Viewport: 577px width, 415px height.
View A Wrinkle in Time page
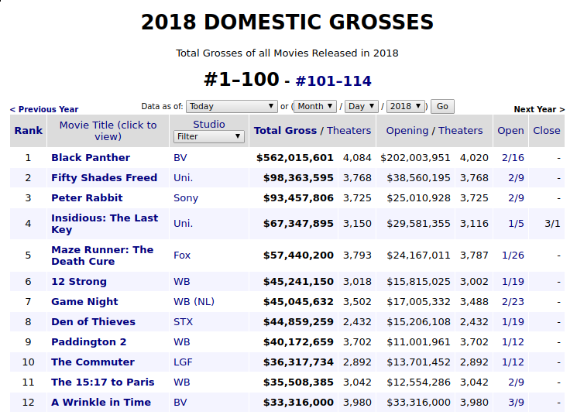[101, 403]
